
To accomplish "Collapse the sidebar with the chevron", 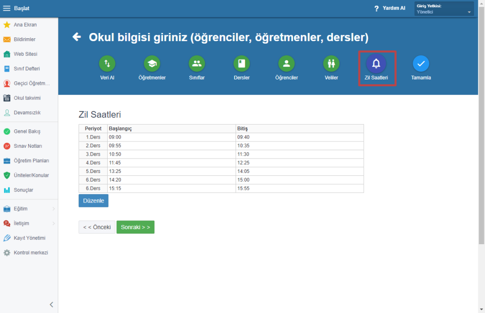I will coord(51,305).
